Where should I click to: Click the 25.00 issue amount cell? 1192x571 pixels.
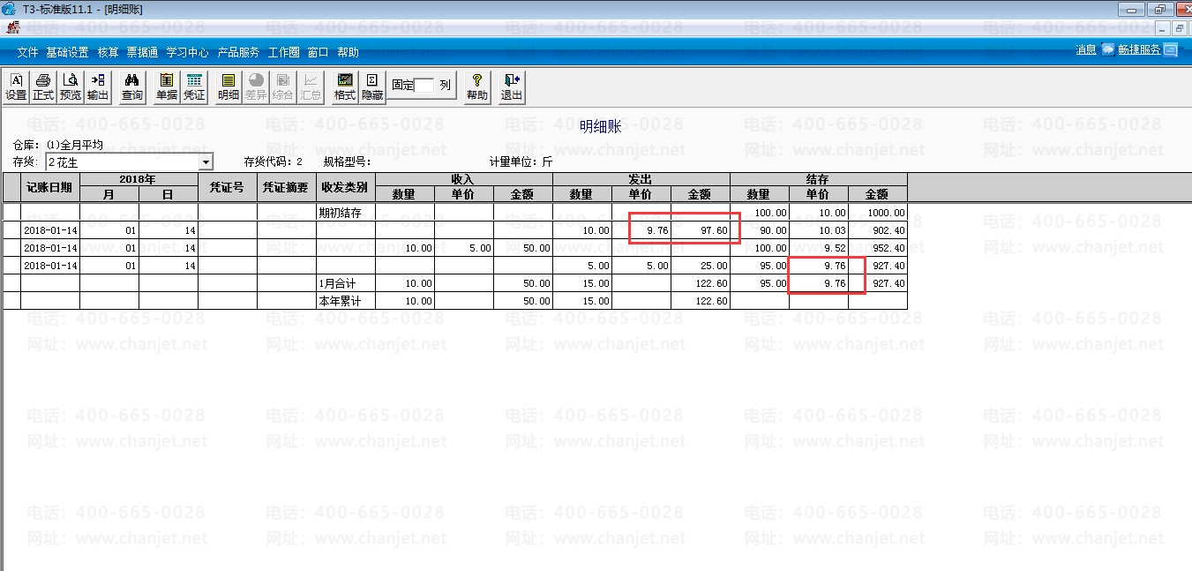click(701, 266)
